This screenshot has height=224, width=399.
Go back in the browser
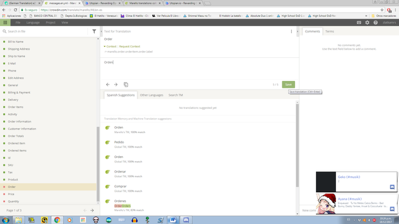(x=4, y=10)
